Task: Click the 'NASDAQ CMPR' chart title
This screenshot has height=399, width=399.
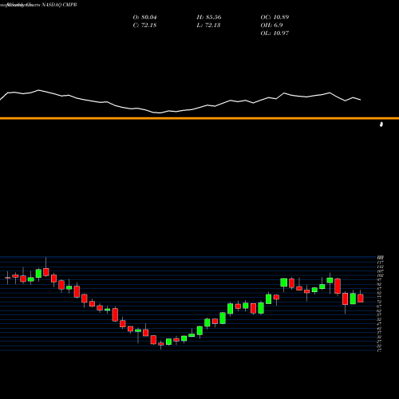Action: pyautogui.click(x=59, y=5)
